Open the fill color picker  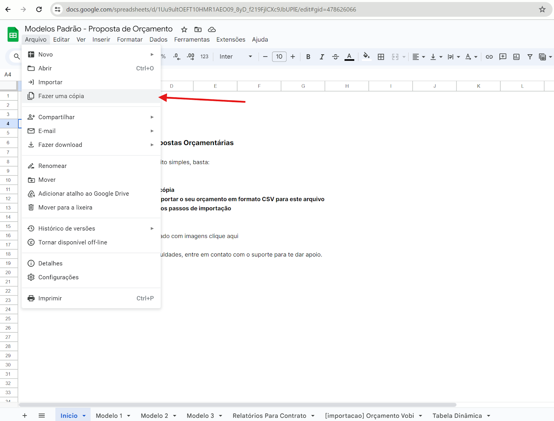pos(366,56)
